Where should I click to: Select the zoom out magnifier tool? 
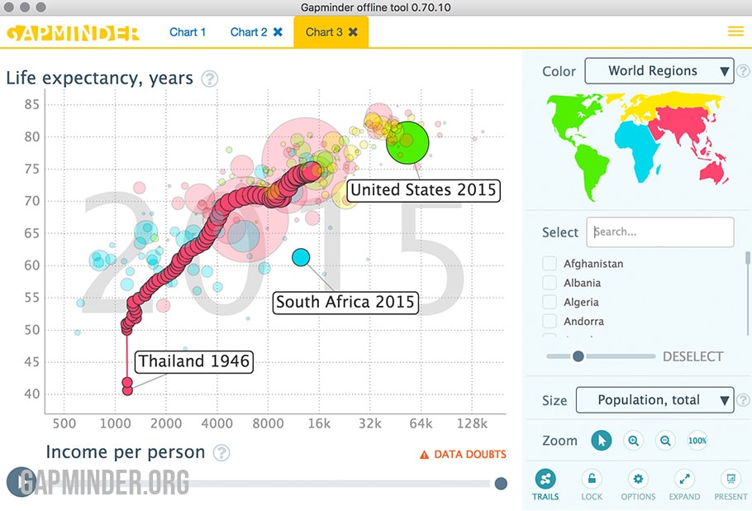point(665,441)
